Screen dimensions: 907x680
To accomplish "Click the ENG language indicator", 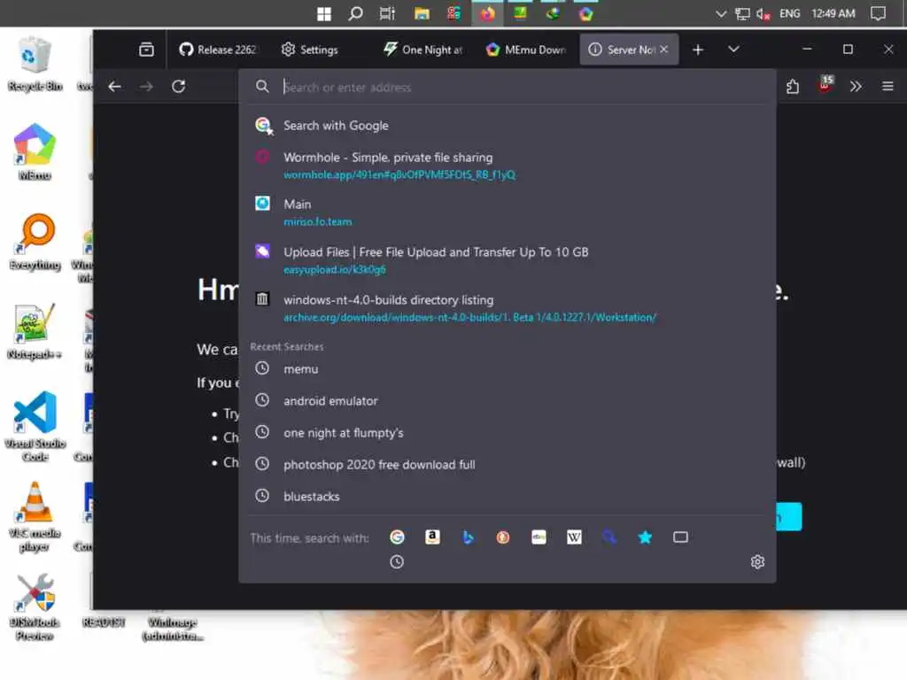I will (x=789, y=14).
